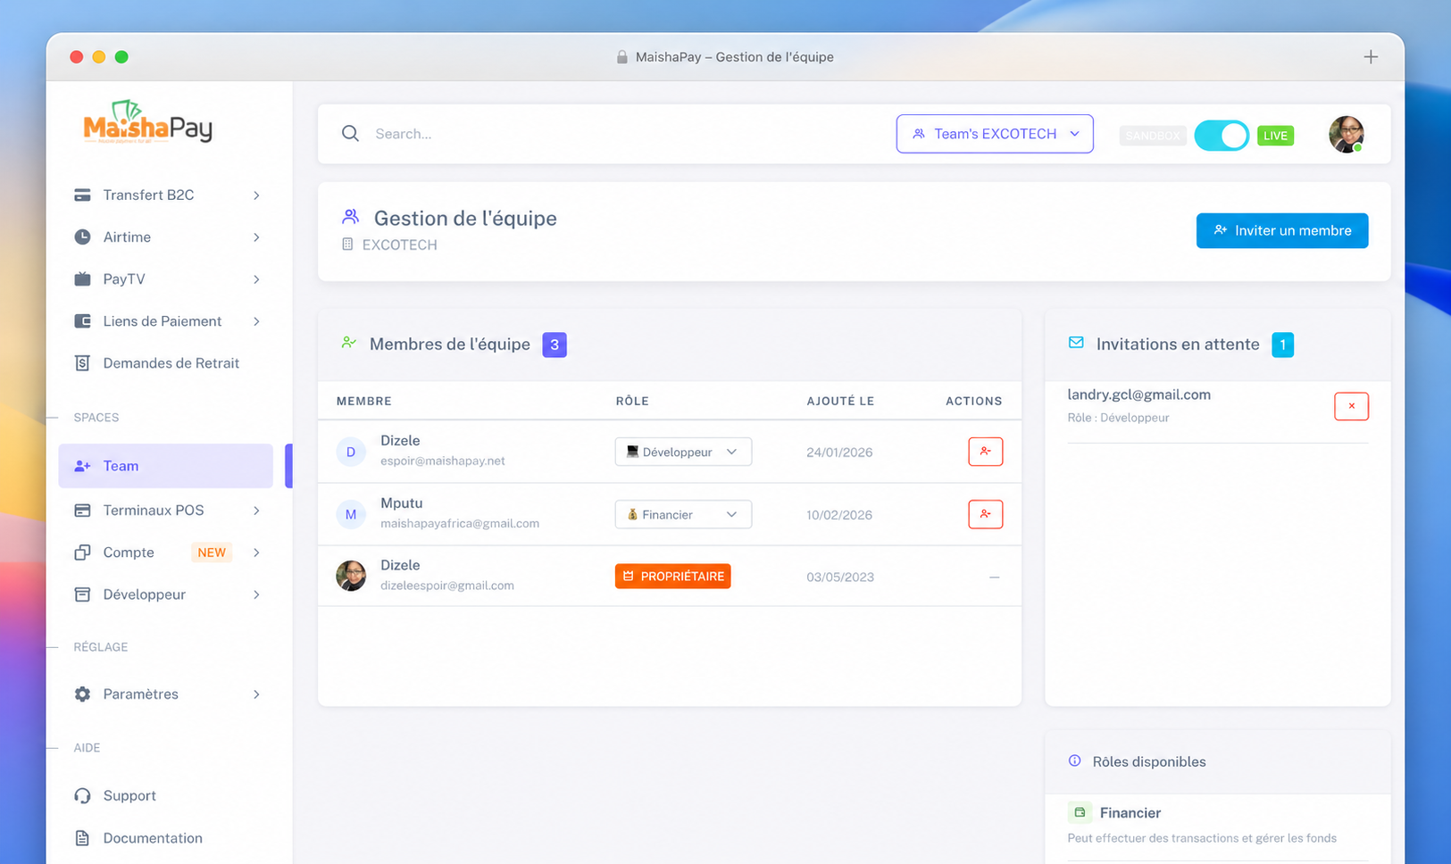Click the Search input field
1451x864 pixels.
tap(625, 134)
